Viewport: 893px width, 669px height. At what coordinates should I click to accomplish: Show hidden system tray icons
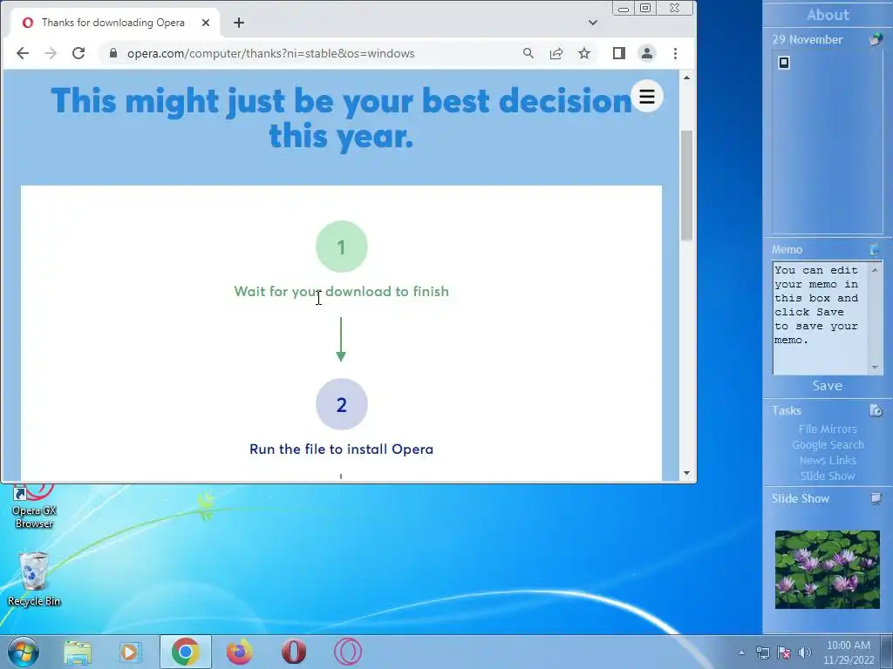(741, 652)
